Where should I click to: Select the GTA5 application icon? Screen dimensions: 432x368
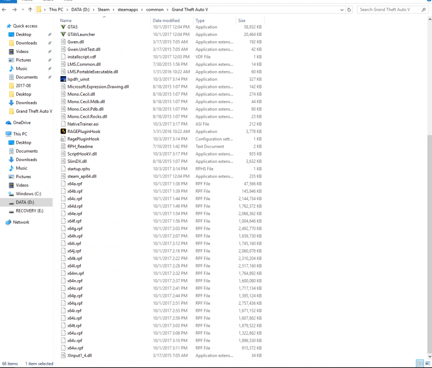click(x=63, y=27)
